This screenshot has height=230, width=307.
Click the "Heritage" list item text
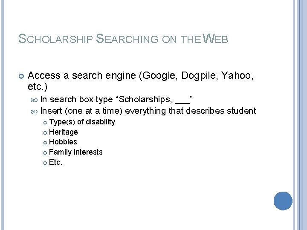64,132
